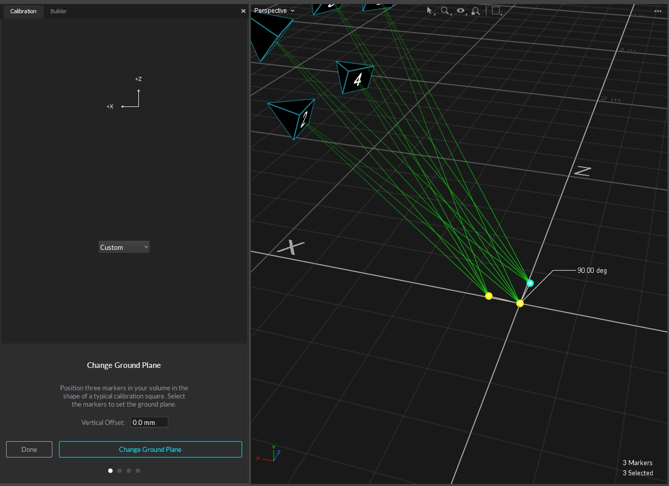The width and height of the screenshot is (669, 486).
Task: Switch to the Builder tab
Action: (59, 11)
